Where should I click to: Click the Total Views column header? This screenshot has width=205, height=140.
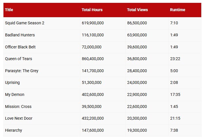coord(137,10)
